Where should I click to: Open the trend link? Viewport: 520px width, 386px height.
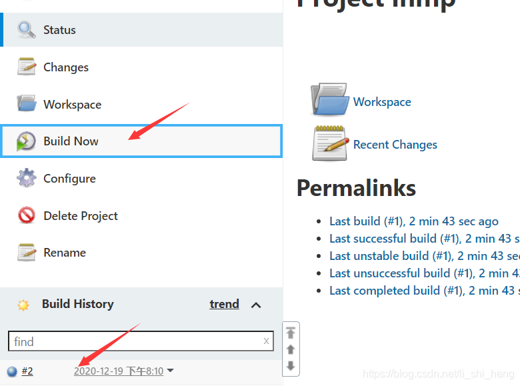pos(224,304)
